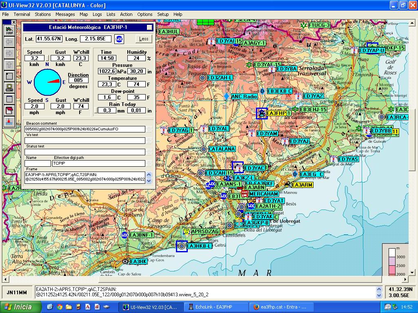Click the Inicia start button
The width and height of the screenshot is (418, 313).
click(x=20, y=307)
